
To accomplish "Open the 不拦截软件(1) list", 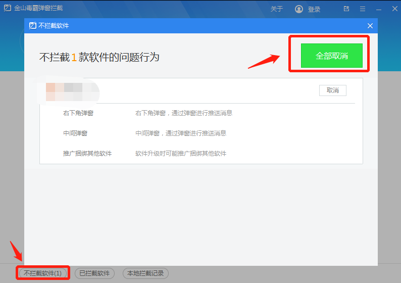I will pyautogui.click(x=43, y=273).
